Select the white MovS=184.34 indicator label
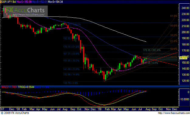Screen dimensions: 190x115 pos(55,2)
